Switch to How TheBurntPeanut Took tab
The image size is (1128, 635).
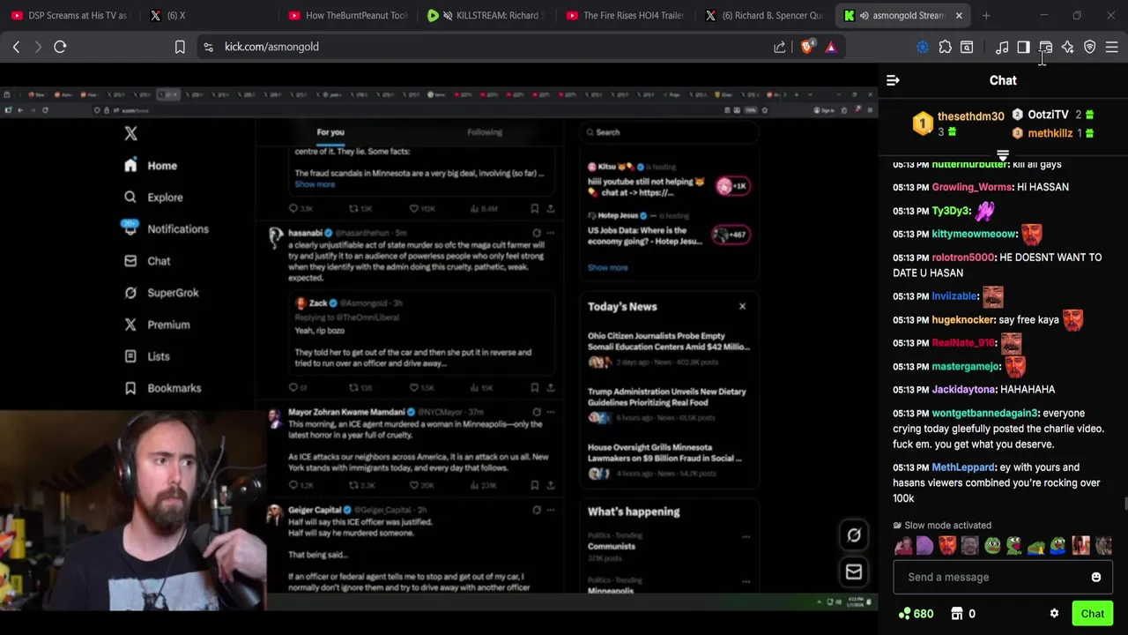point(348,15)
